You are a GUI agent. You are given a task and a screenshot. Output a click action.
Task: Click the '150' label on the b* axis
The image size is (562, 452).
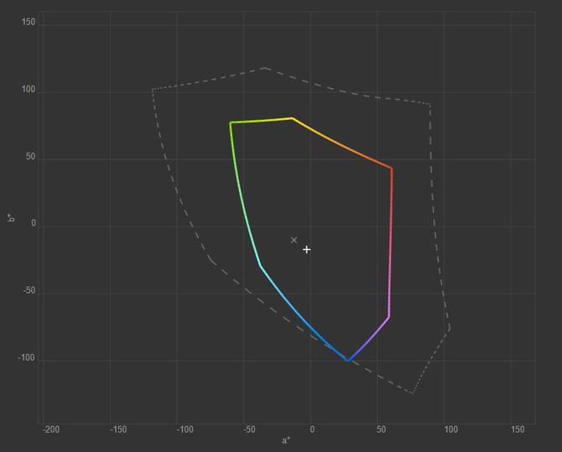click(28, 22)
